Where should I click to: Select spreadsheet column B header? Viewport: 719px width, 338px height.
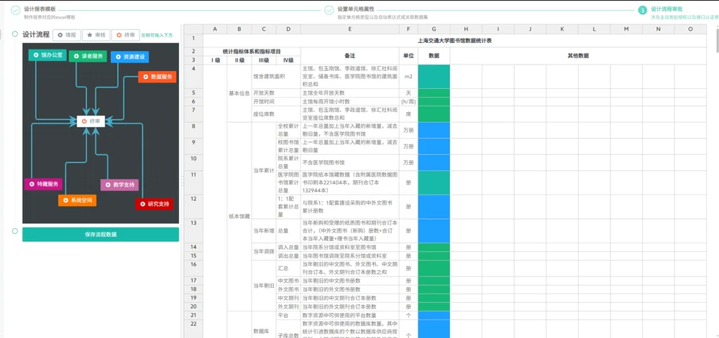tap(239, 29)
